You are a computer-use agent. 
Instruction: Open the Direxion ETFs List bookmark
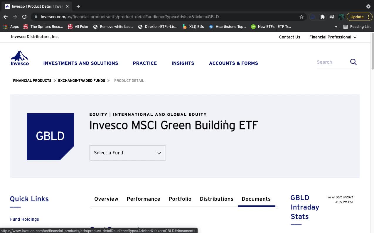pyautogui.click(x=158, y=27)
